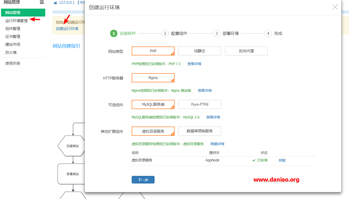Click the PHP检测到已安装版本 status text
Screen dimensions: 349x199
point(156,64)
